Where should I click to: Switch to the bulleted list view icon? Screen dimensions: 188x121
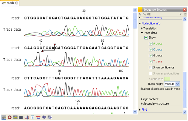click(21, 117)
